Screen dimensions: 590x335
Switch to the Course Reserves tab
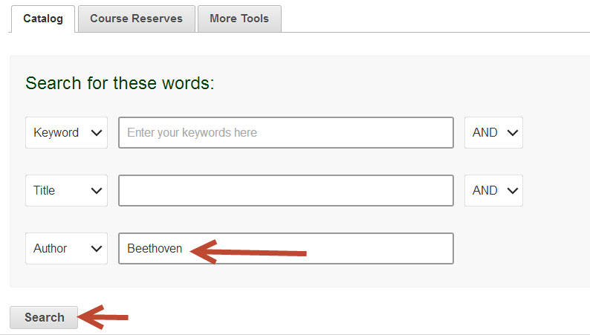point(136,19)
